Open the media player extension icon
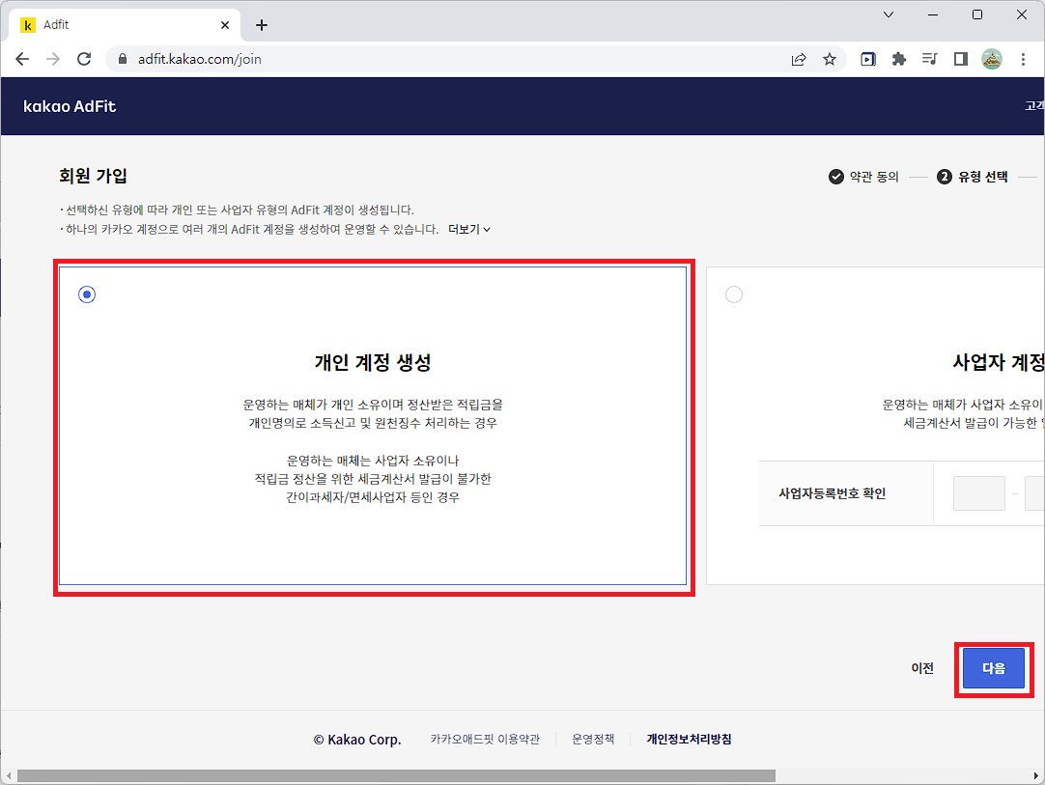Screen dimensions: 1045x785 click(867, 59)
